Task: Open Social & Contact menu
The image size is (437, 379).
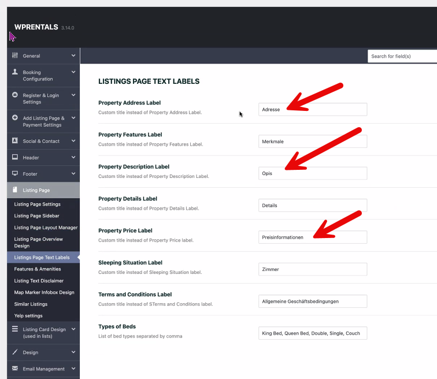Action: (x=43, y=141)
